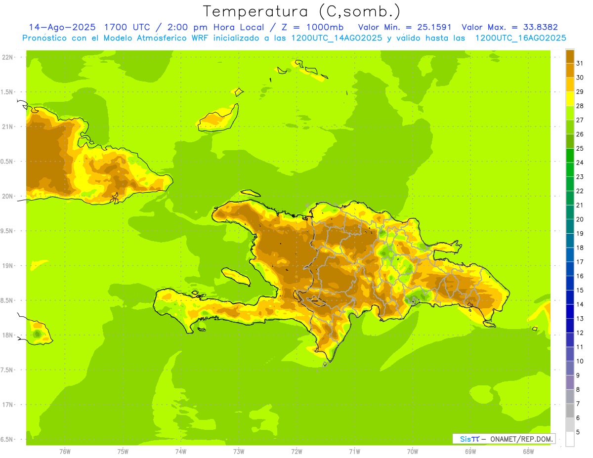Click the '30' color bar scale label
Screen dimensions: 593x458
pos(580,78)
